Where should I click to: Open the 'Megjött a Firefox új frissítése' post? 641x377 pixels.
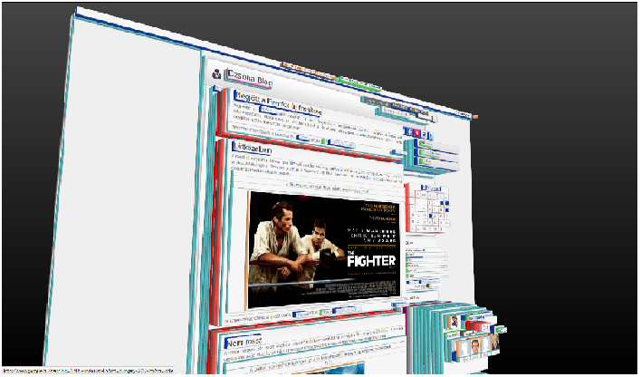pos(279,100)
